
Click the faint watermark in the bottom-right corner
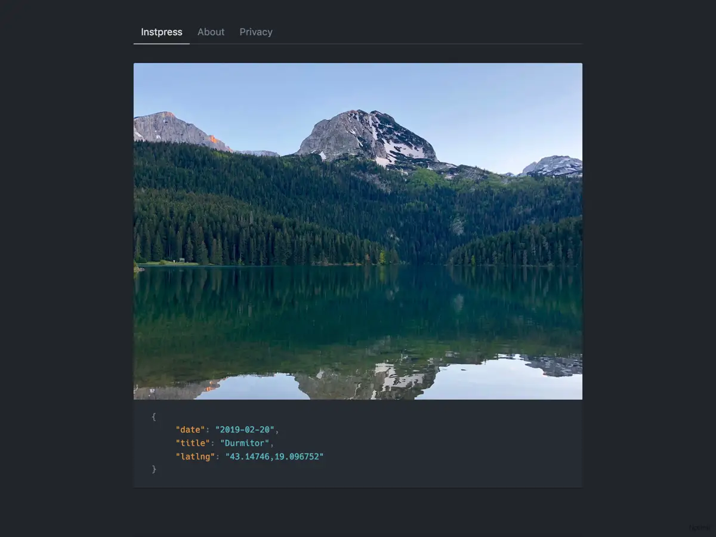click(x=700, y=527)
